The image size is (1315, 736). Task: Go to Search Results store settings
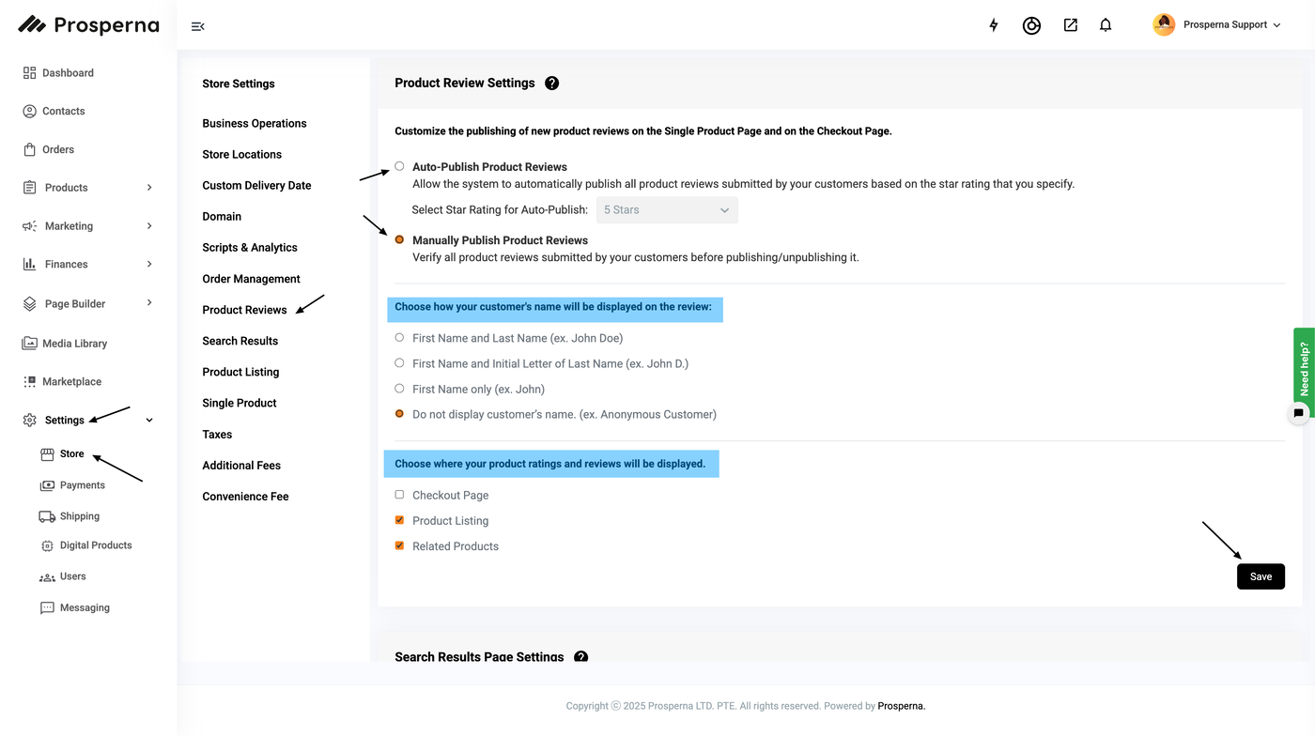coord(240,341)
